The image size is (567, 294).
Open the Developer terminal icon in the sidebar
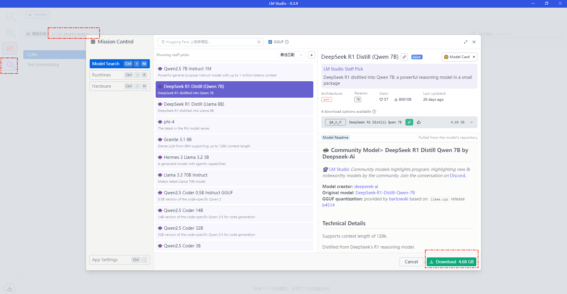pyautogui.click(x=10, y=32)
